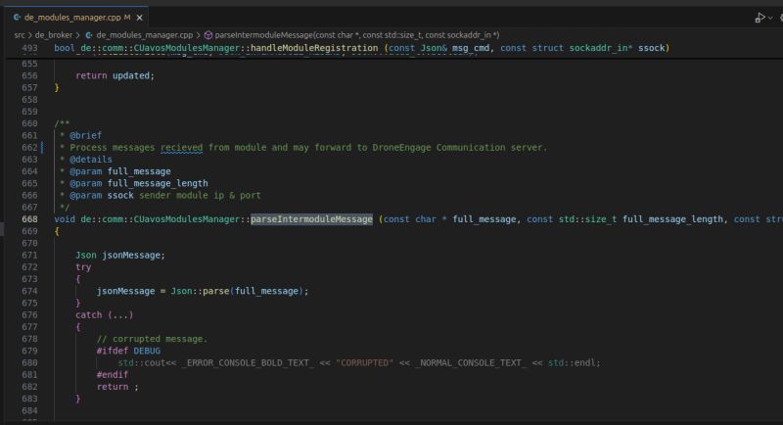
Task: Click "full_message_length" in the line 665 comment
Action: [158, 183]
